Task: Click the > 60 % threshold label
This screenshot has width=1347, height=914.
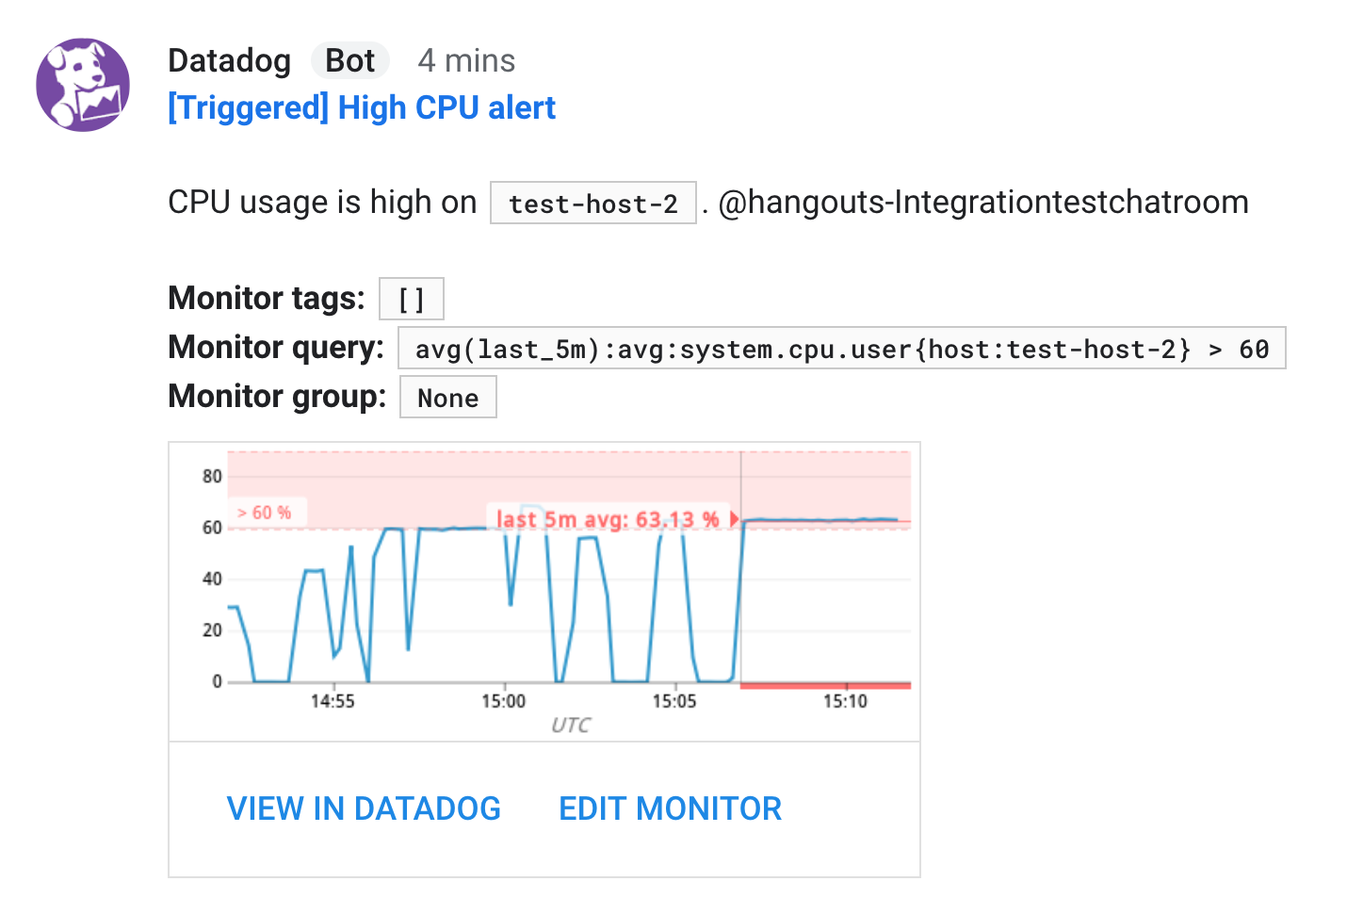Action: point(264,512)
